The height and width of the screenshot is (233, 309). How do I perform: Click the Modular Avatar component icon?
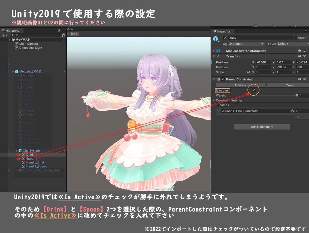click(x=218, y=51)
